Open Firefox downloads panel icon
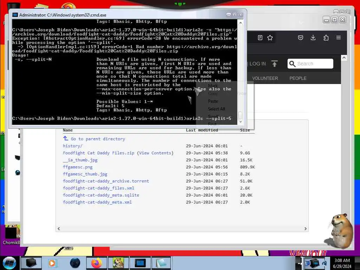Viewport: 360px width, 270px height. click(x=313, y=38)
